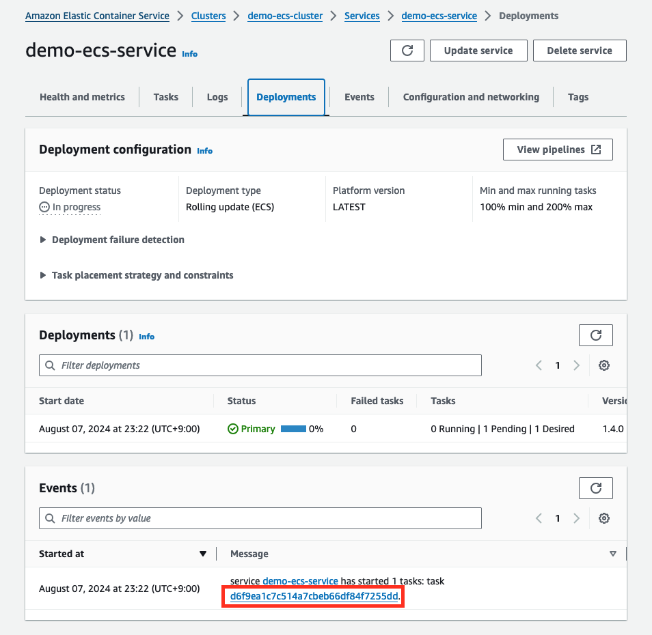The image size is (652, 635).
Task: Click the Start date column header
Action: click(x=62, y=401)
